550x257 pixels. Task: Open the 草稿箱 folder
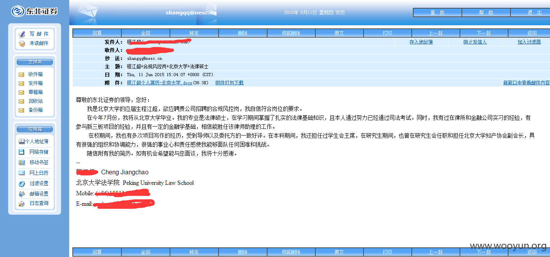point(35,92)
